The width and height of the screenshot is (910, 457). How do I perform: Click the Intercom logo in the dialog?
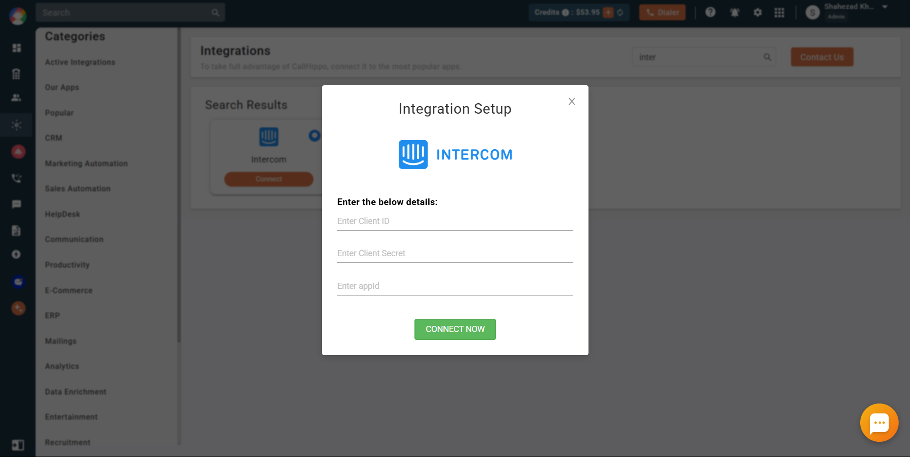455,154
